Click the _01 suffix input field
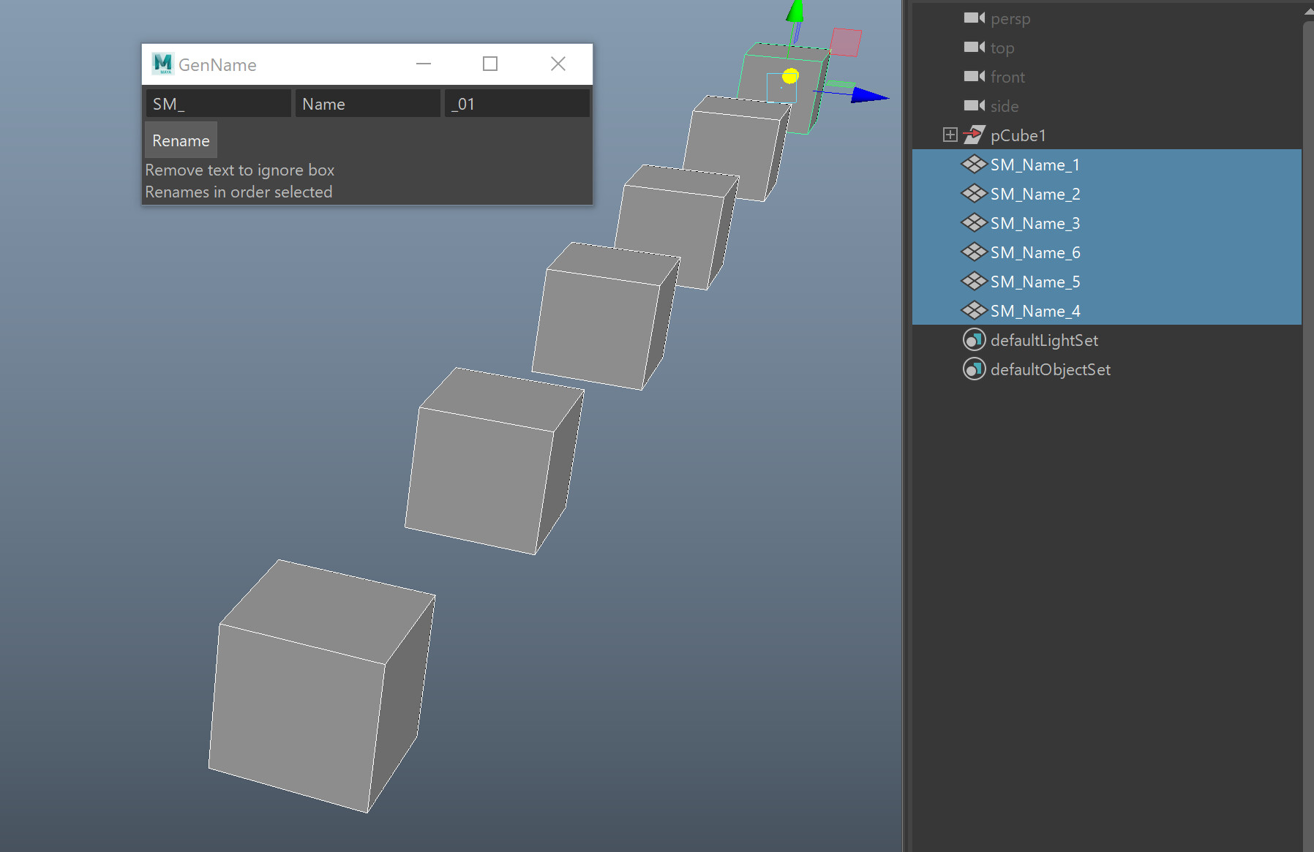This screenshot has width=1314, height=852. click(x=517, y=103)
